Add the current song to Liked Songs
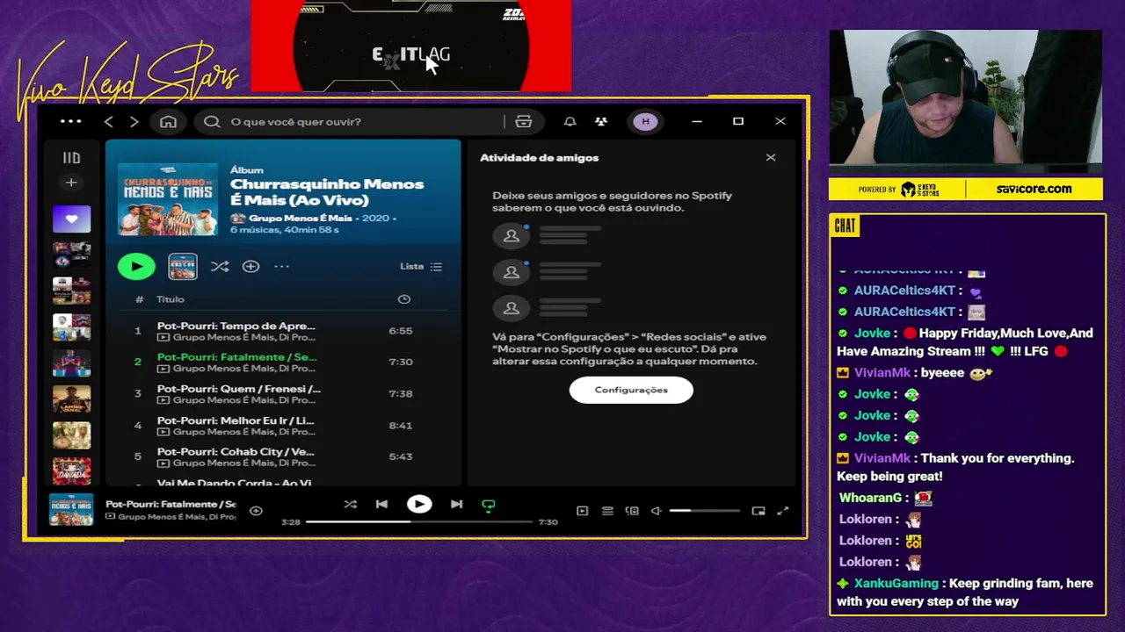This screenshot has height=632, width=1125. 256,510
